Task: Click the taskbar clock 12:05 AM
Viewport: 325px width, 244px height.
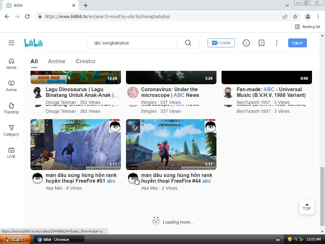Action: click(x=313, y=239)
